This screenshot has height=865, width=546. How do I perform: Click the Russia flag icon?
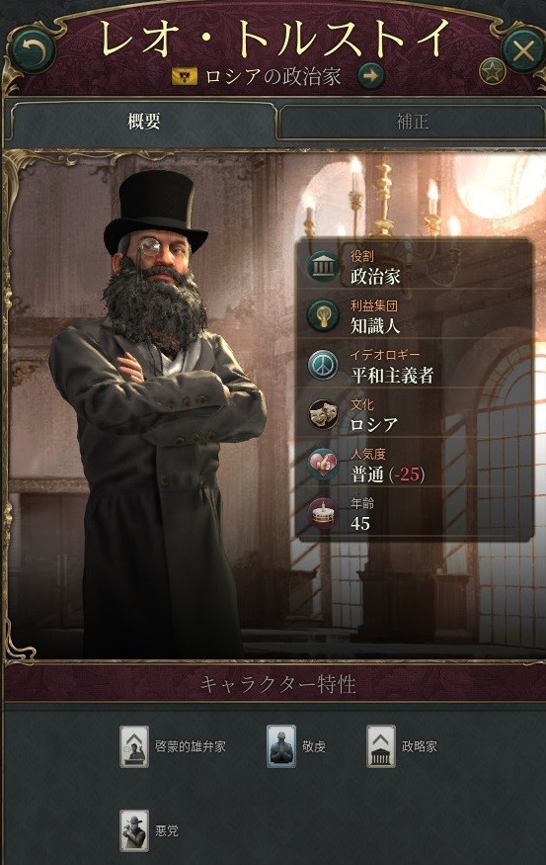click(185, 76)
